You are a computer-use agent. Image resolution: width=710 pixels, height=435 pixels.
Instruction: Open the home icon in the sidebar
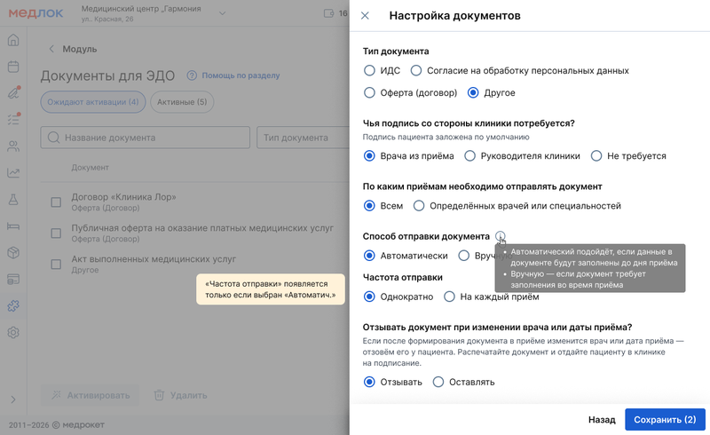13,40
